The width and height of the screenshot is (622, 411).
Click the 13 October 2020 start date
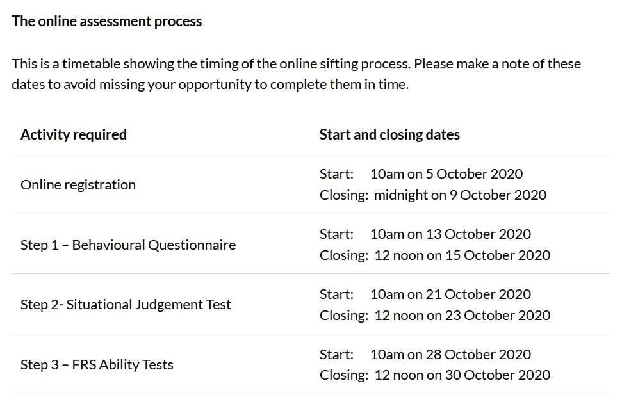pyautogui.click(x=450, y=234)
